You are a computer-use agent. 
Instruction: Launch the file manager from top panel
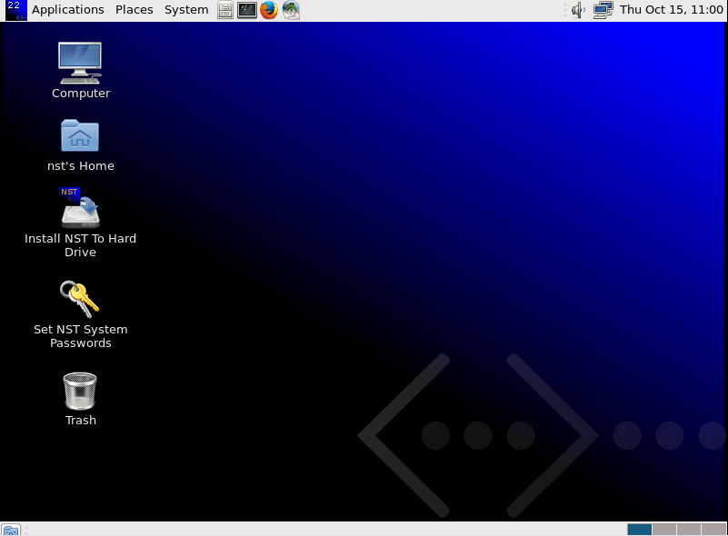225,10
